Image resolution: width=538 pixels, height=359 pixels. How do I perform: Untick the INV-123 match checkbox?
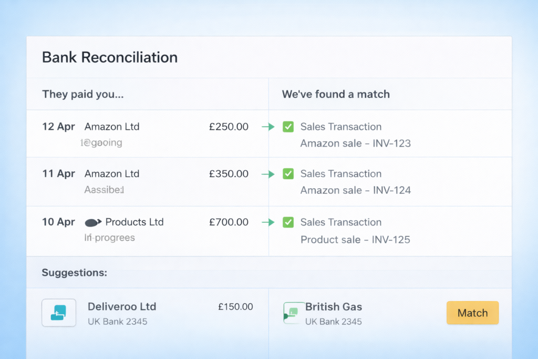(x=288, y=127)
